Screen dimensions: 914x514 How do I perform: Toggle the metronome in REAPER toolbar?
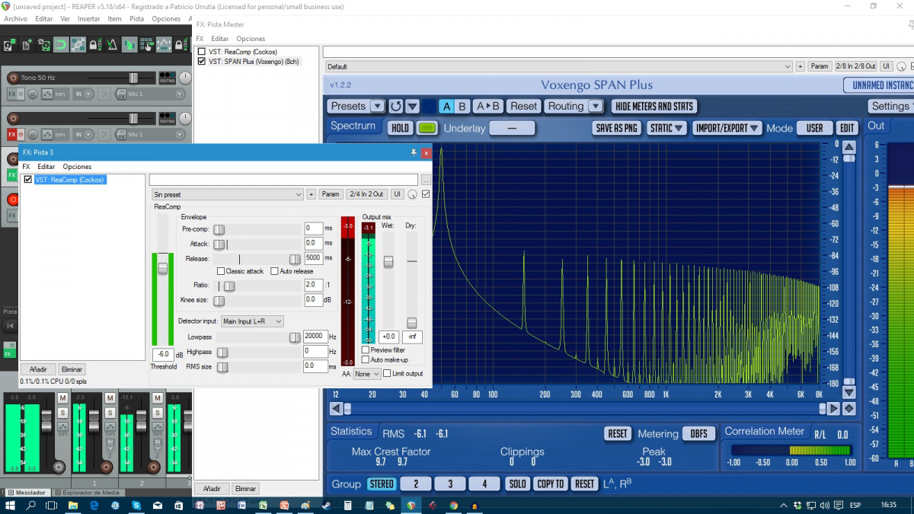(112, 45)
